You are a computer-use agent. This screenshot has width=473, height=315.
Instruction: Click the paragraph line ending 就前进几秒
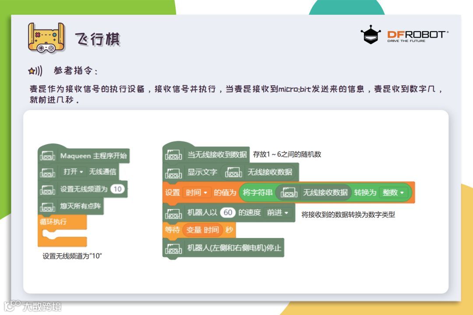[x=54, y=99]
